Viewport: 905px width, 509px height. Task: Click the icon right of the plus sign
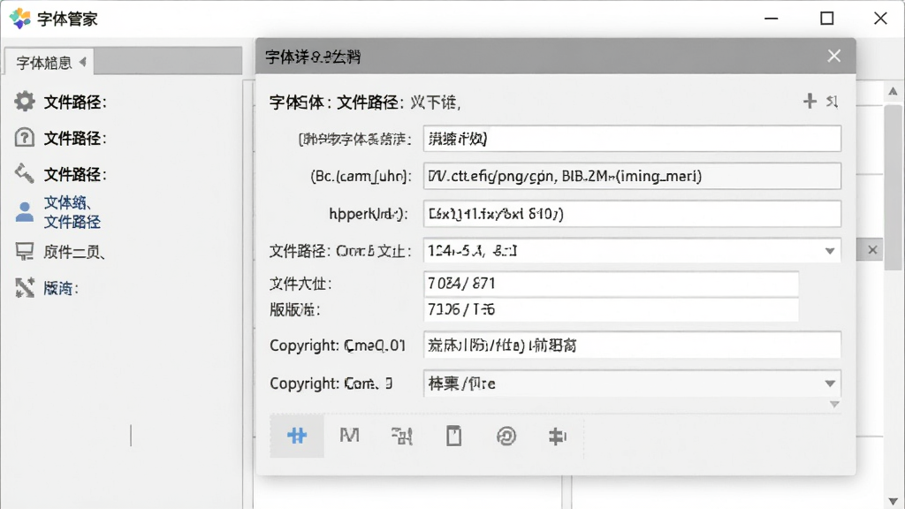click(832, 102)
